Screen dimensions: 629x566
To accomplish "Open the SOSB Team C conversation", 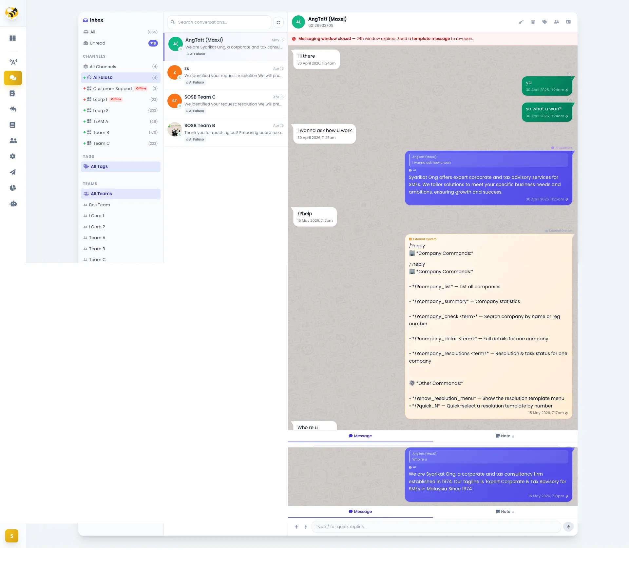I will pos(226,104).
